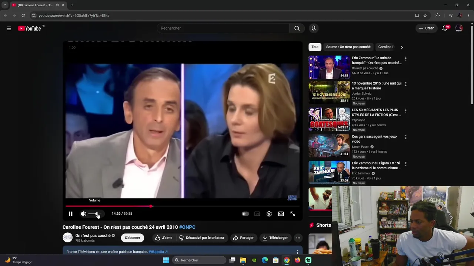Open Task View on the taskbar

(x=232, y=260)
